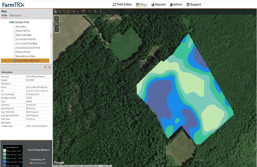
Task: Click the Information panel header
Action: [x=26, y=72]
